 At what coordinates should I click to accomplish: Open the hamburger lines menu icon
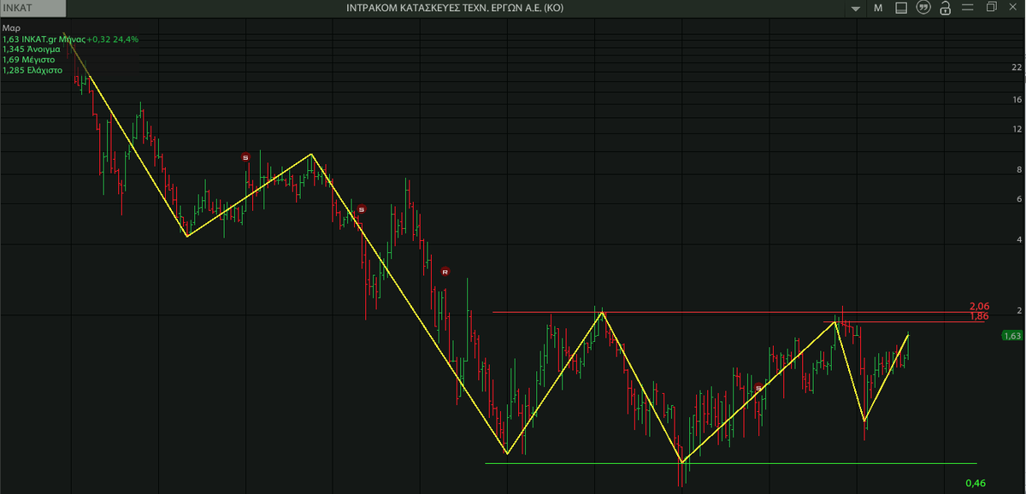coord(968,8)
